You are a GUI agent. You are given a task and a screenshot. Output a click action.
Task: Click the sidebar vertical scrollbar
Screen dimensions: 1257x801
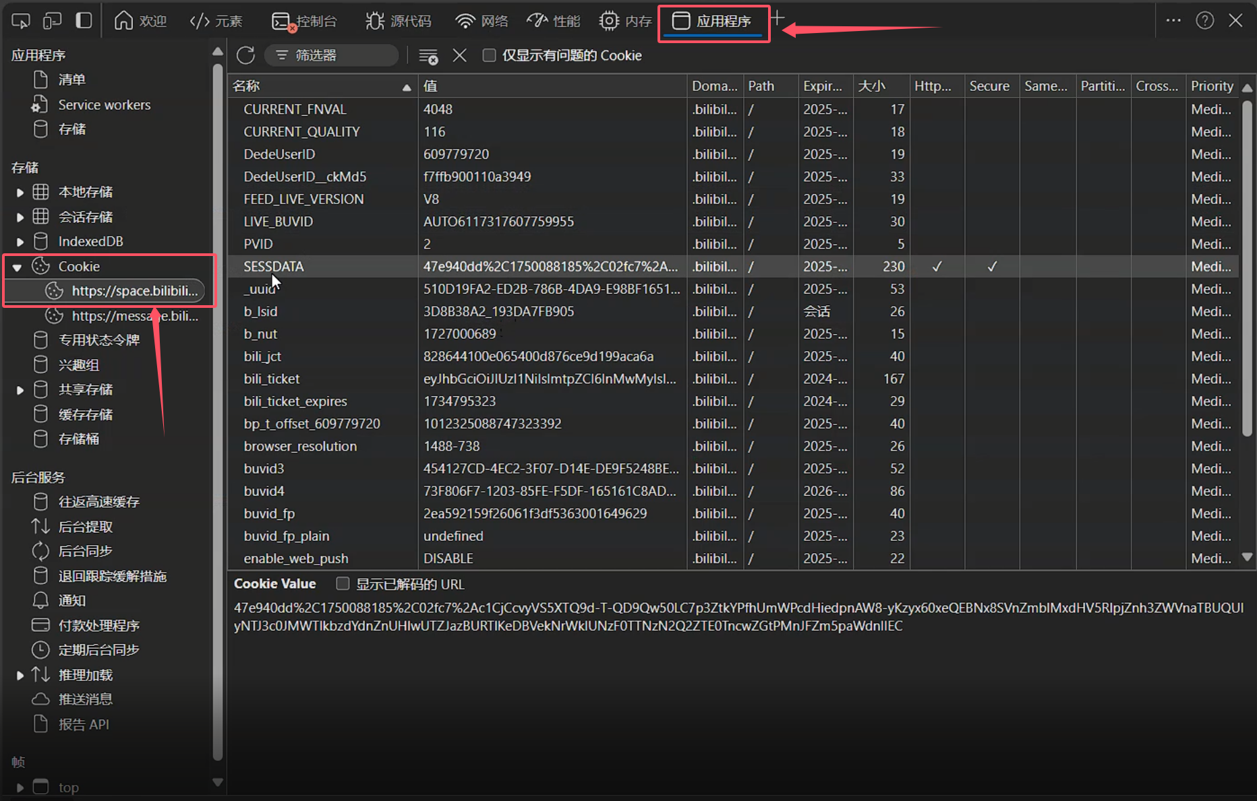point(217,411)
